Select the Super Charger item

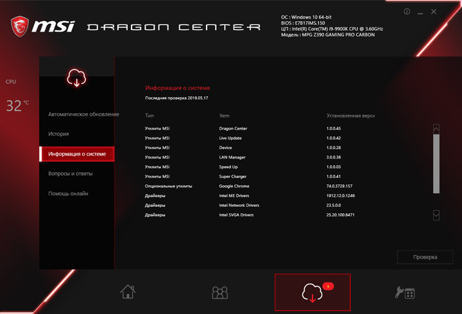pyautogui.click(x=233, y=177)
